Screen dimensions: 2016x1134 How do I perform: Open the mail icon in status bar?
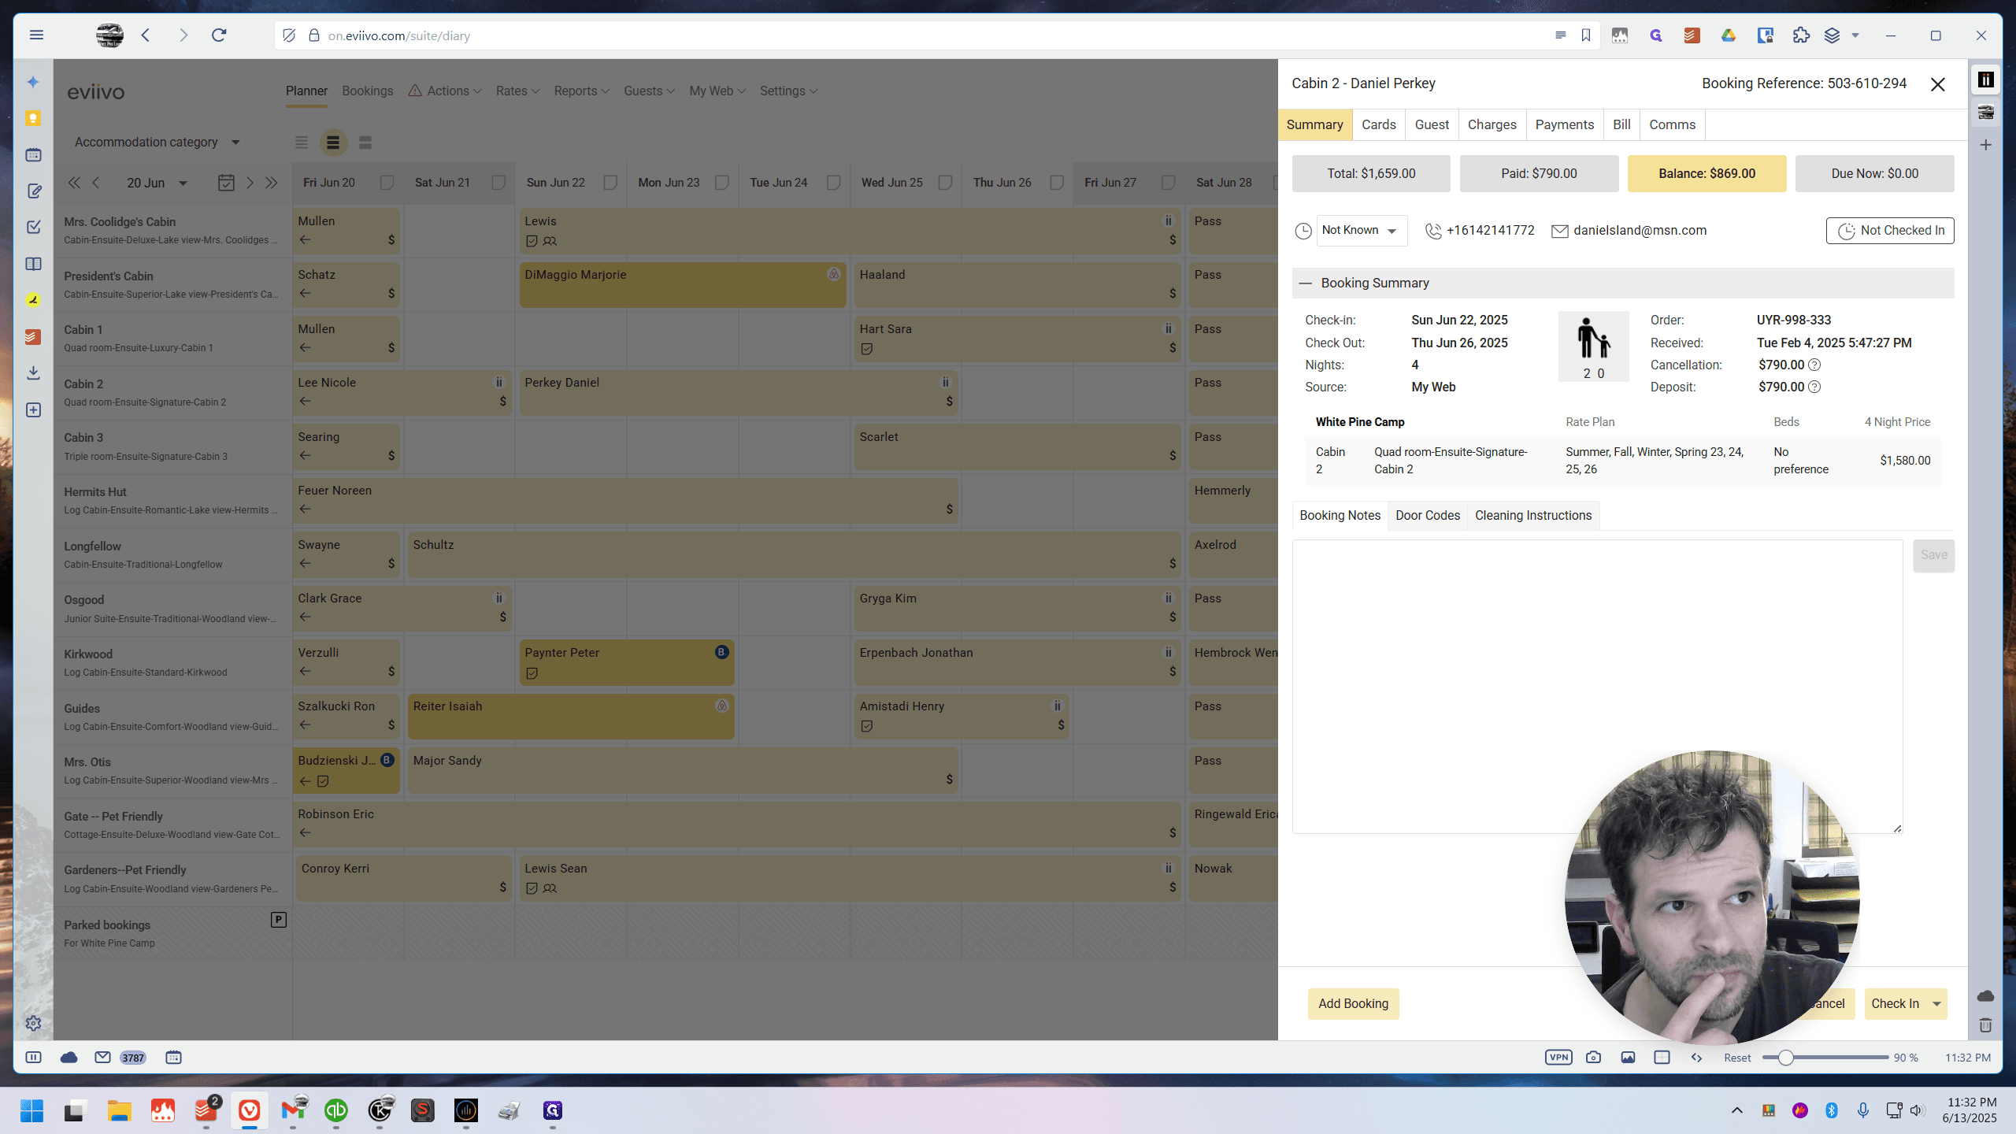tap(102, 1057)
